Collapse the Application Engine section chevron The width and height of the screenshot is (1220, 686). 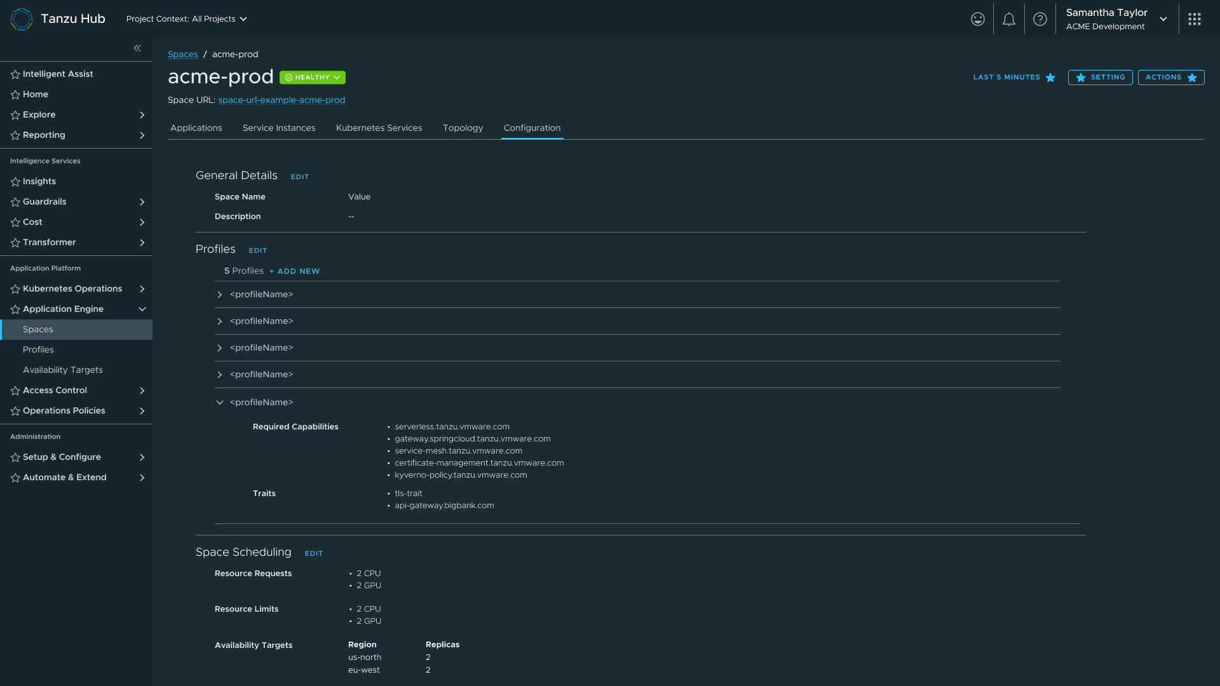click(142, 309)
